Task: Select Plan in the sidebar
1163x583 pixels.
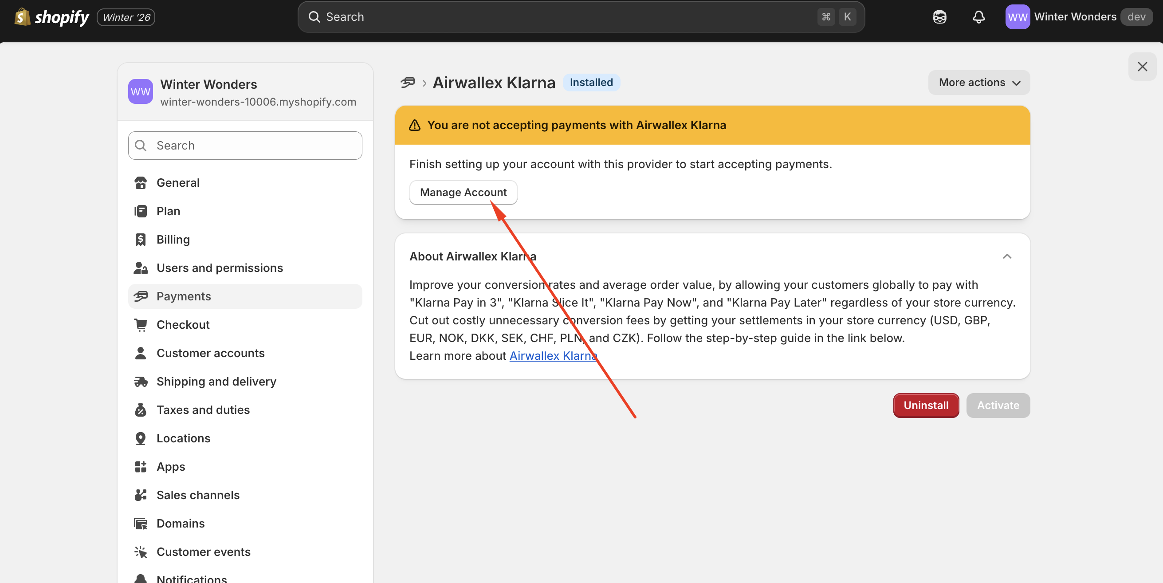Action: click(x=168, y=211)
